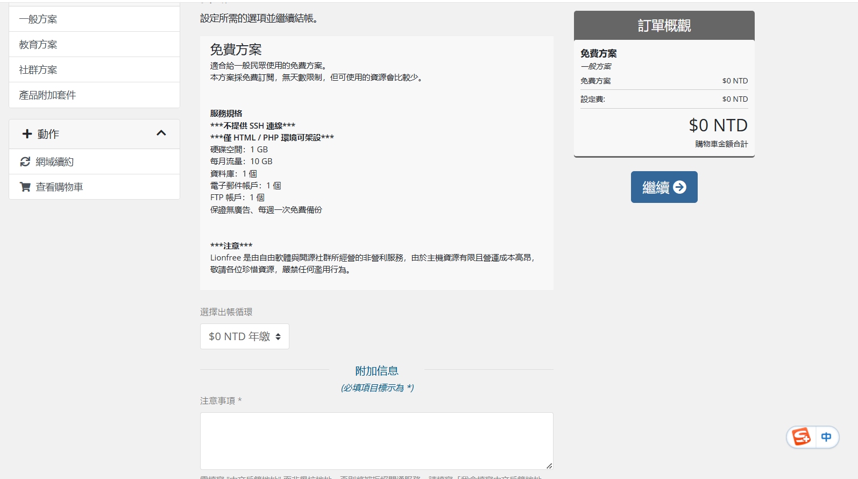Click the plus icon beside 動作
Viewport: 858px width, 479px height.
click(27, 133)
